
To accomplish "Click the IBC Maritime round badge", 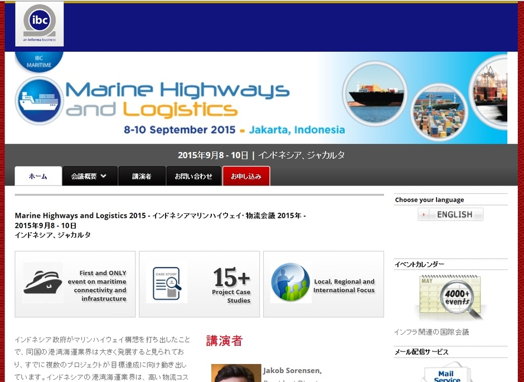I will (39, 61).
